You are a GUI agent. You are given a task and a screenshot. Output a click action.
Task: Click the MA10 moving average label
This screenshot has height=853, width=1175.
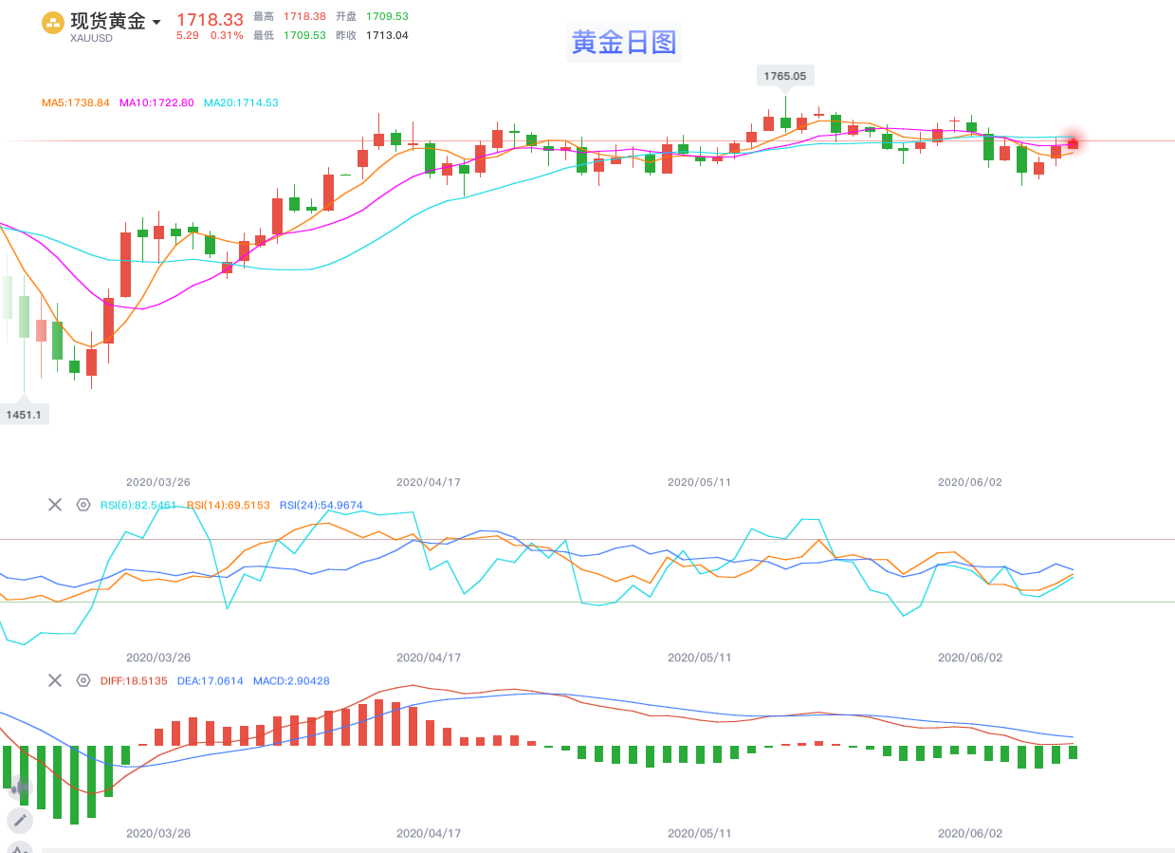[x=156, y=102]
